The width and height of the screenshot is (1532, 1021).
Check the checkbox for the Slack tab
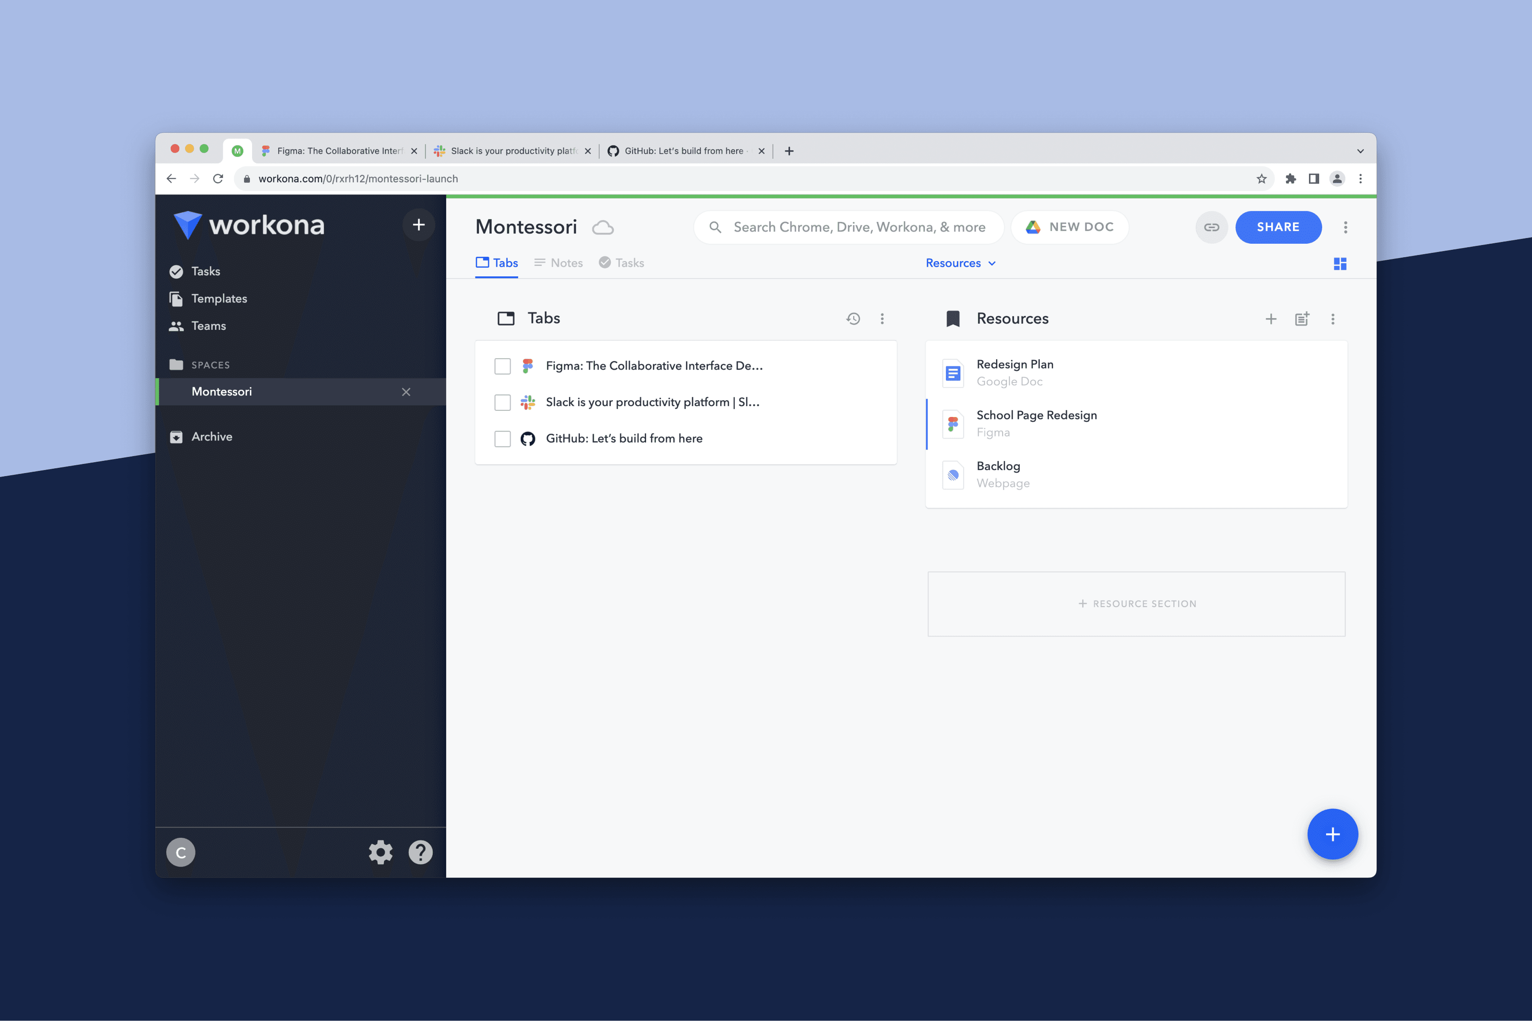(x=502, y=403)
